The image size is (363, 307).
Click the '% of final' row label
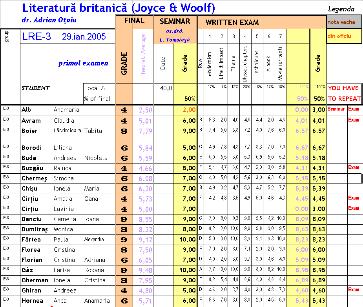click(97, 99)
